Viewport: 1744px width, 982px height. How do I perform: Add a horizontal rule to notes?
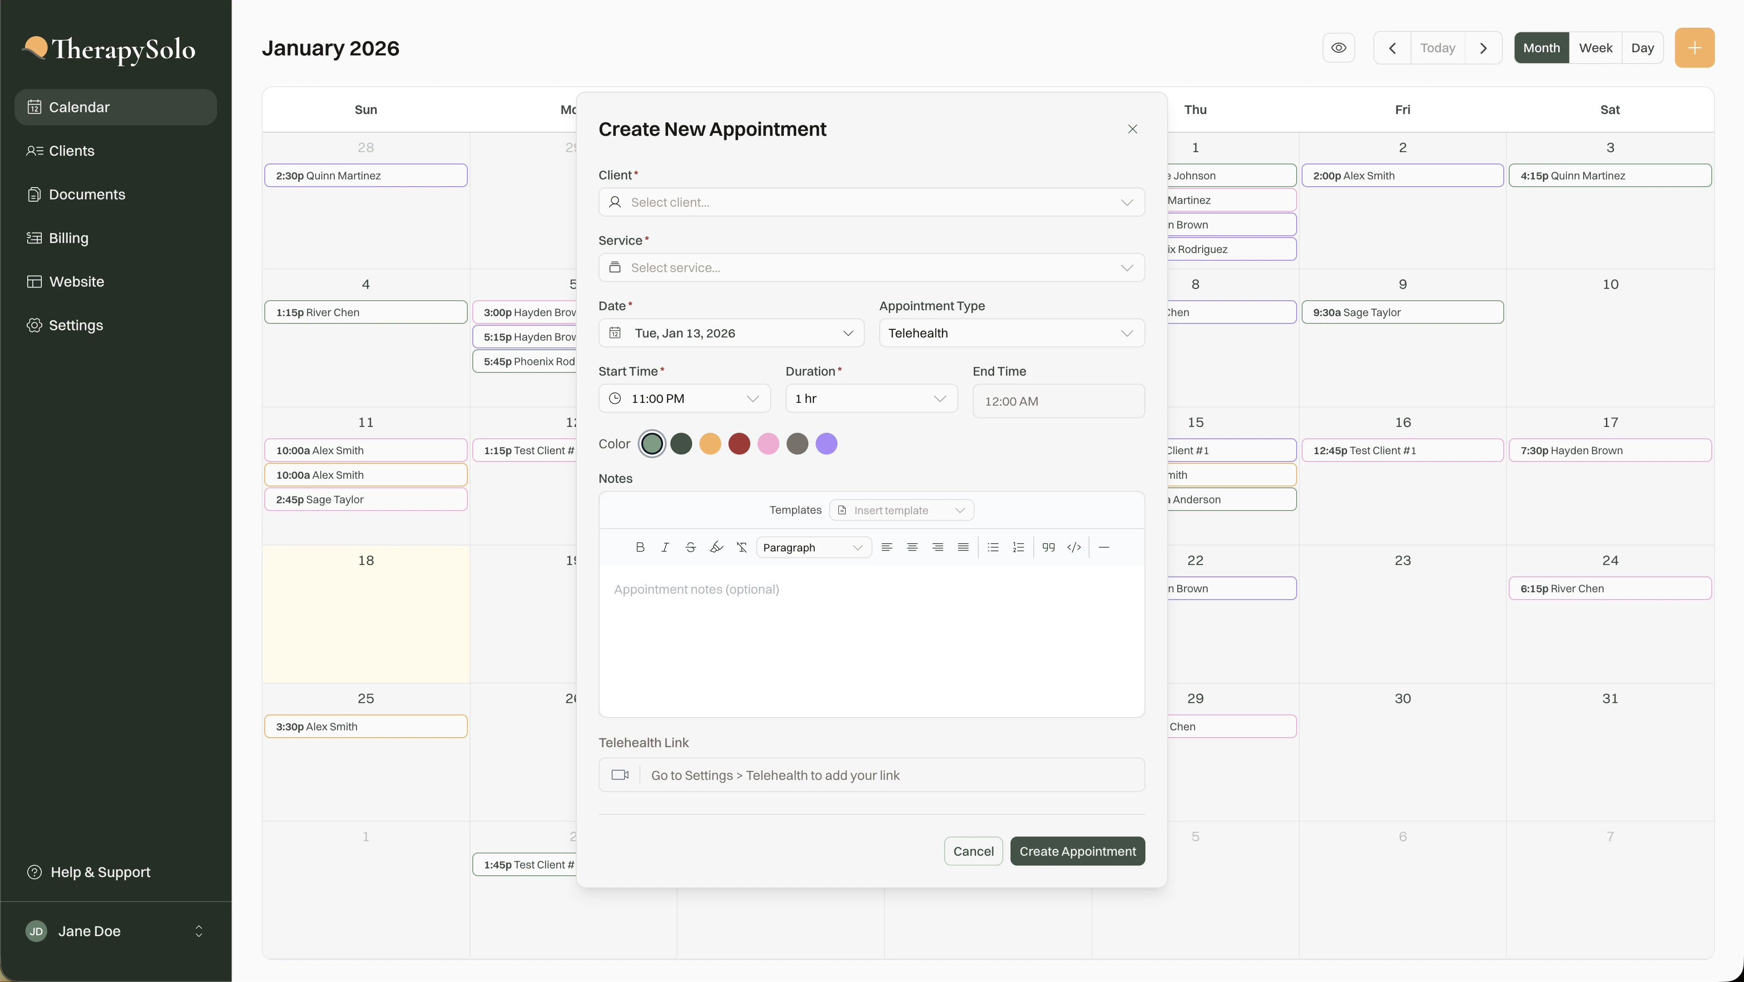1104,547
